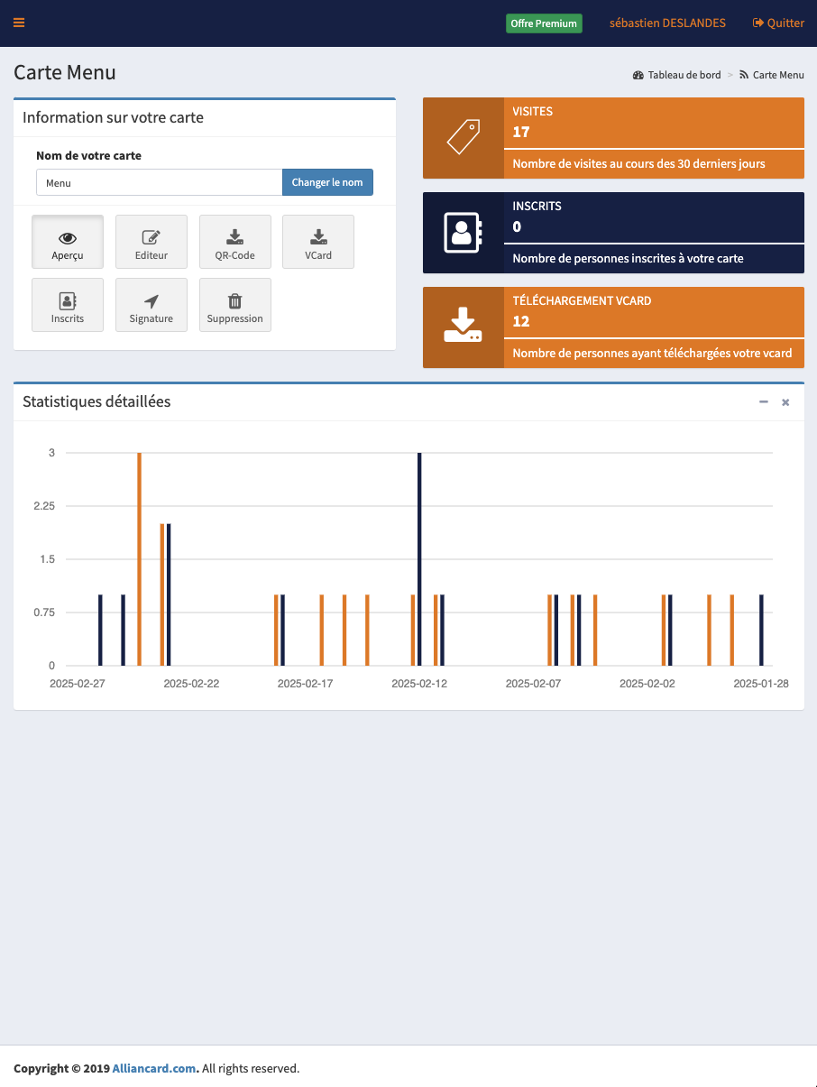Click the 2025-02-17 axis label
Screen dimensions: 817x1087
(x=305, y=684)
